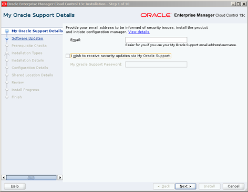This screenshot has height=192, width=248.
Task: Click the Back button
Action: pyautogui.click(x=164, y=186)
